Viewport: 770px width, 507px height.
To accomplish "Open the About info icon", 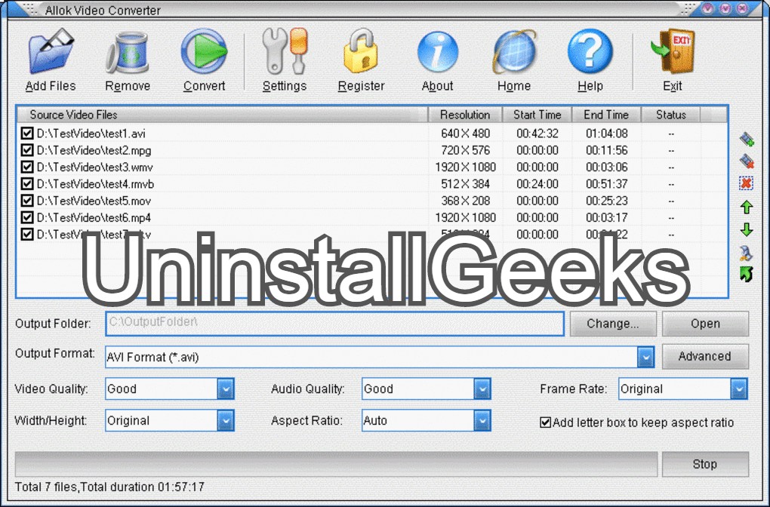I will tap(438, 53).
